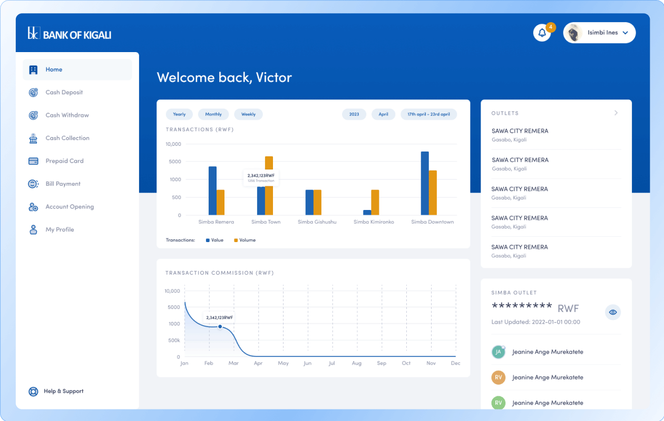Open the 17th april - 23rd april range
This screenshot has height=421, width=664.
(x=428, y=114)
